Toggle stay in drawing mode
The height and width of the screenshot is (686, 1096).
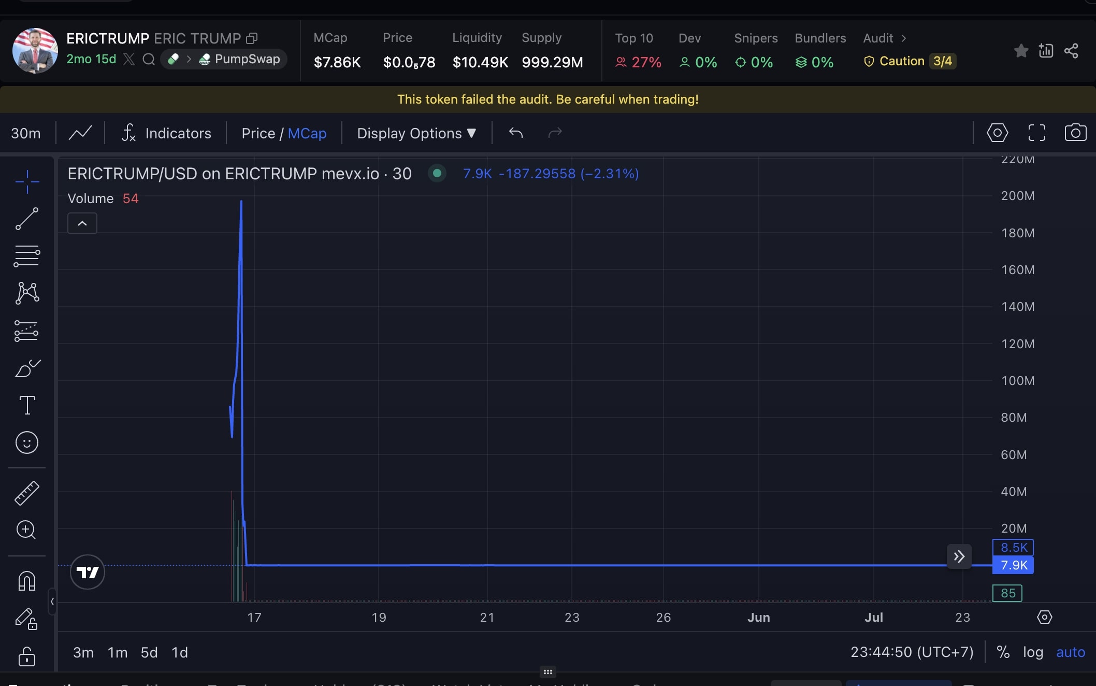pyautogui.click(x=27, y=619)
